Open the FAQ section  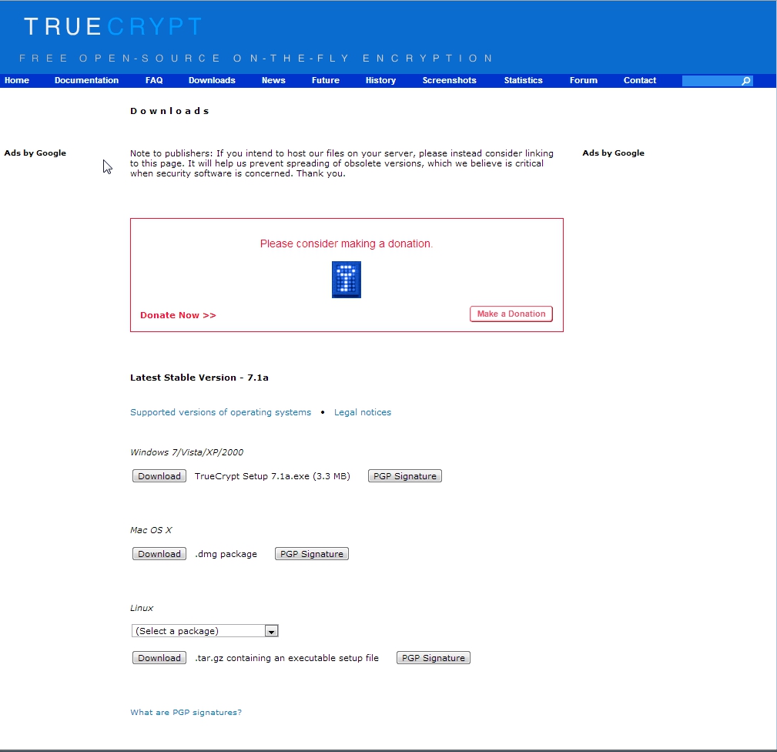point(154,80)
